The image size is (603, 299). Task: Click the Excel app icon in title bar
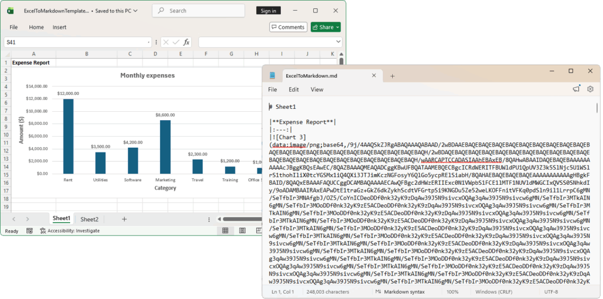tap(11, 11)
